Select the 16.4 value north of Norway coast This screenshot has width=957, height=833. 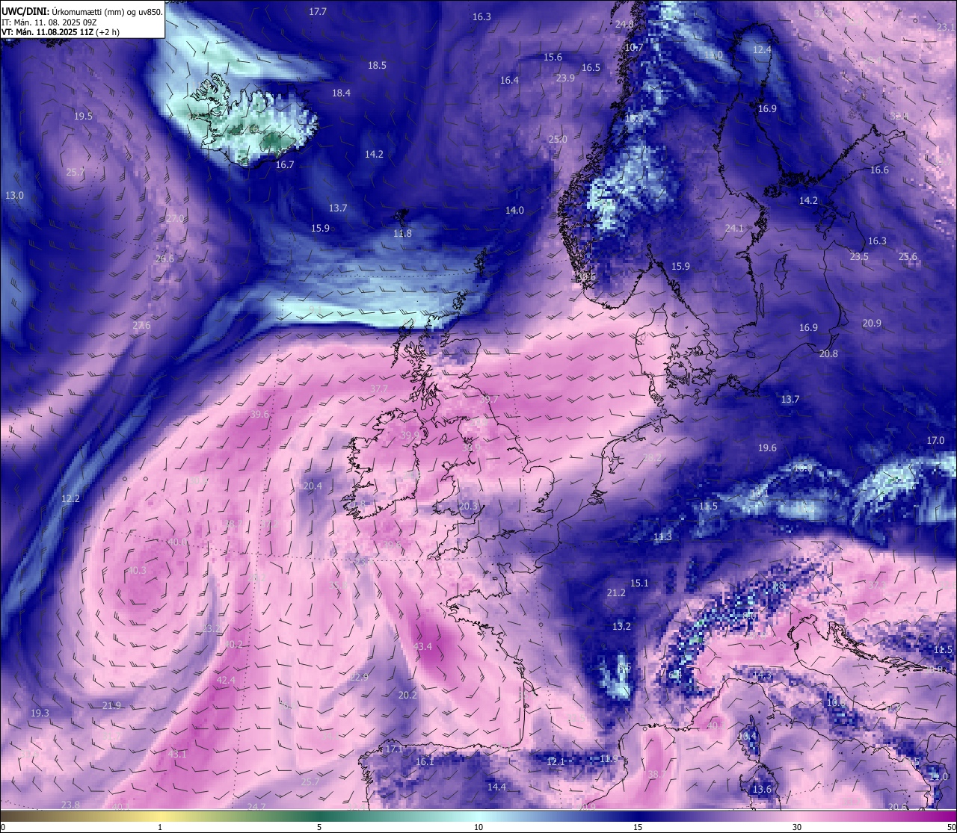coord(509,80)
